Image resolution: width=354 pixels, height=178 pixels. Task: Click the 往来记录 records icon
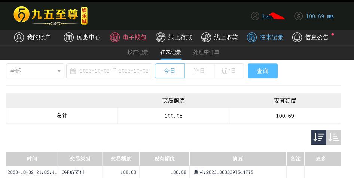click(252, 37)
